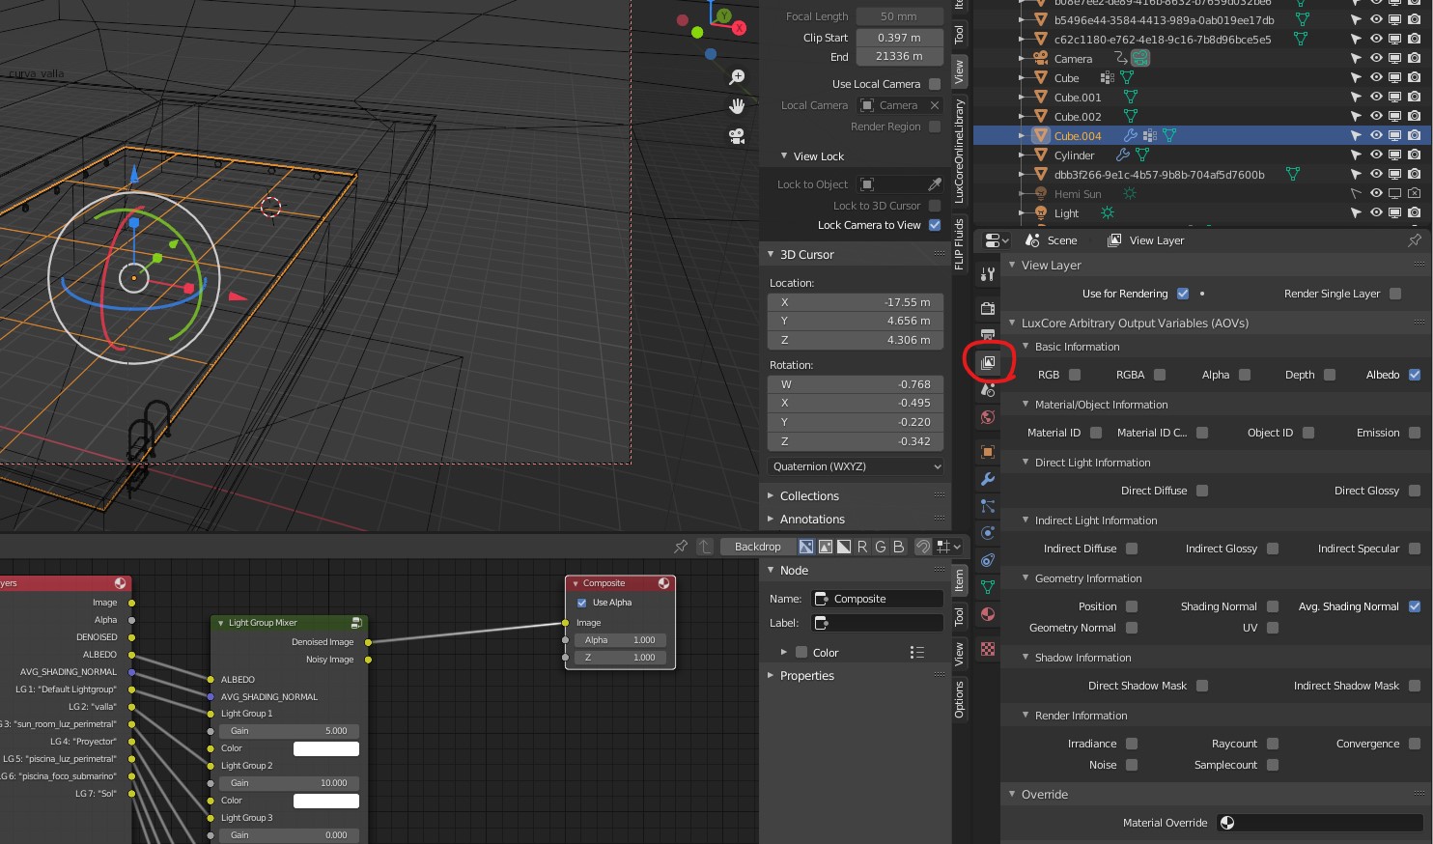Click the Light Group 1 color swatch
This screenshot has height=844, width=1433.
point(325,748)
